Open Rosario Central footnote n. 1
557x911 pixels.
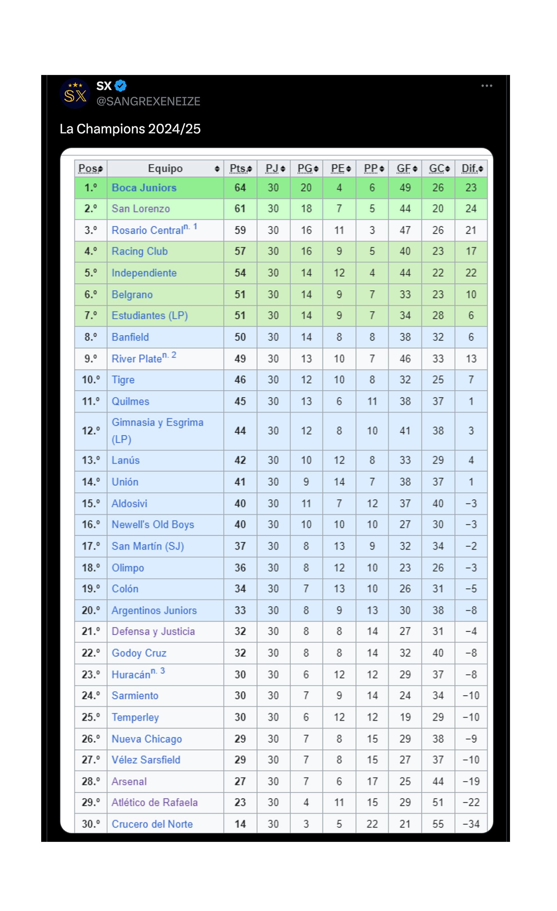(191, 227)
